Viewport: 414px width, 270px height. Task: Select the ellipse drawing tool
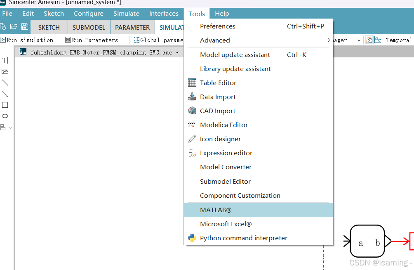5,116
